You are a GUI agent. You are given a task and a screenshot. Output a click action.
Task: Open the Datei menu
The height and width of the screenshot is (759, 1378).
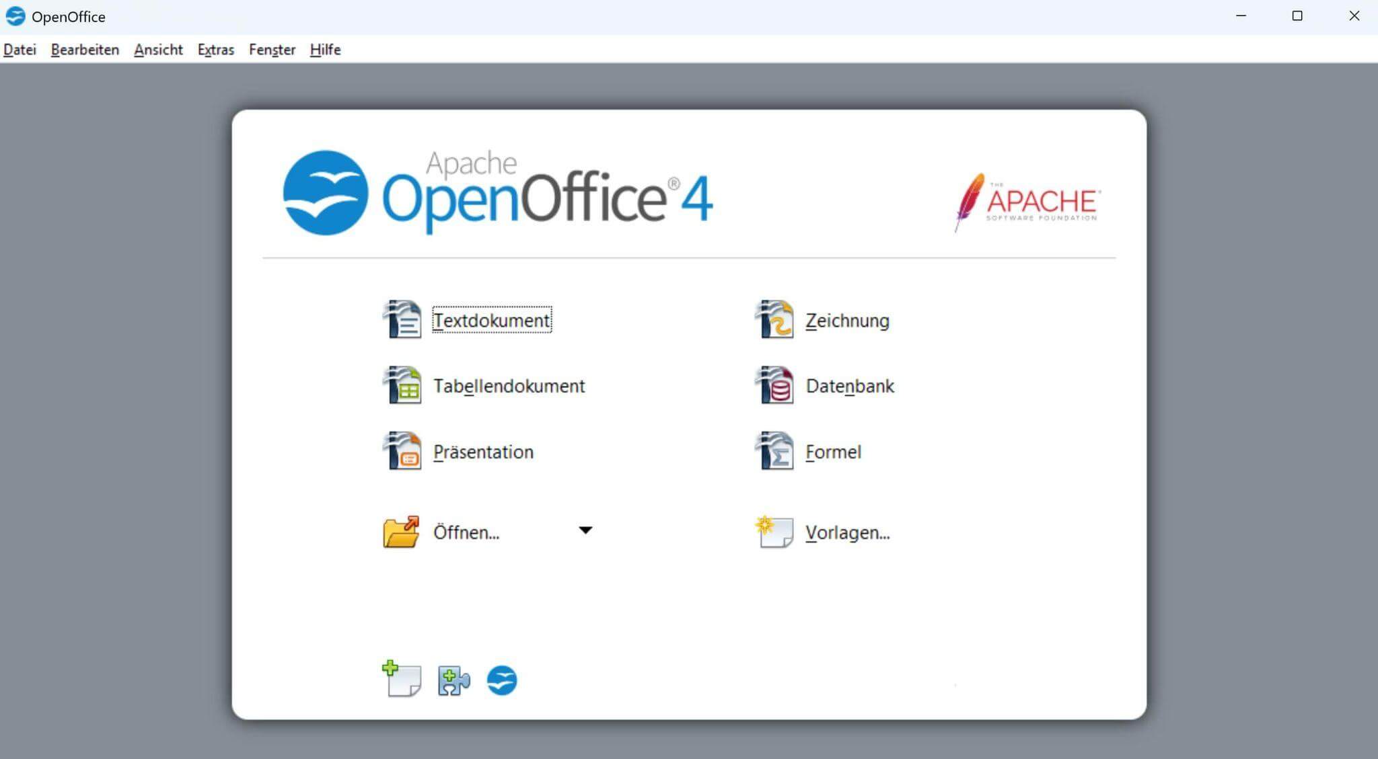20,50
